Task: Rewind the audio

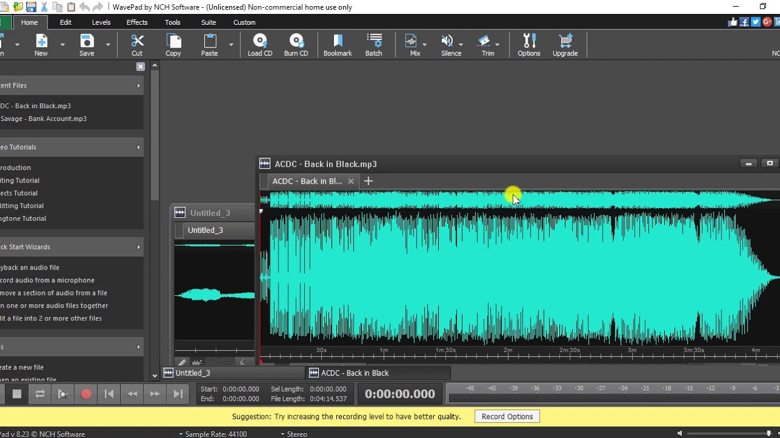Action: coord(132,394)
